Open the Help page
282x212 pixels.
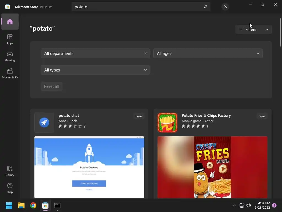point(10,188)
